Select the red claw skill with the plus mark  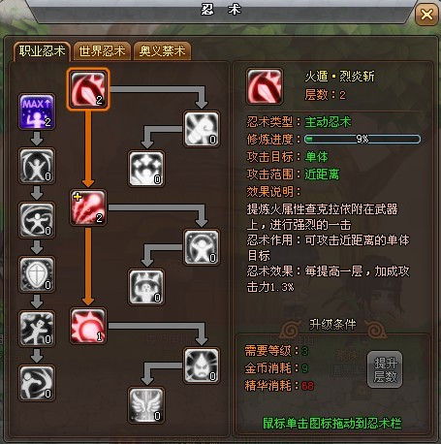pyautogui.click(x=88, y=207)
